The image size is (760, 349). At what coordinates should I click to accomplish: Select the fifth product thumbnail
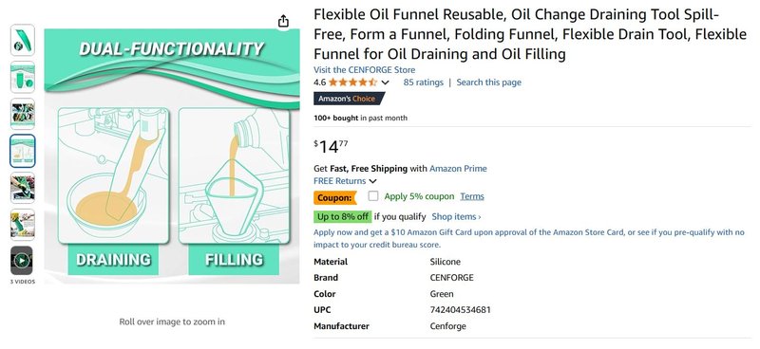(22, 188)
